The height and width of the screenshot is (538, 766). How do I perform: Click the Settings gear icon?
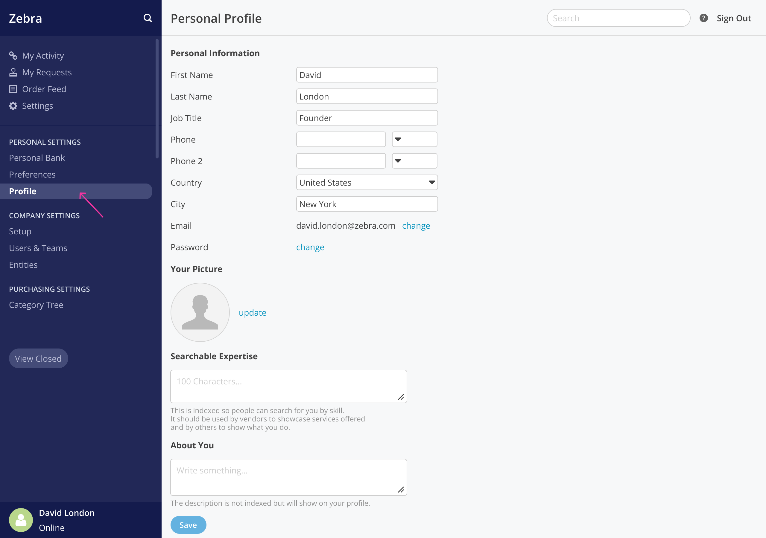click(x=13, y=106)
